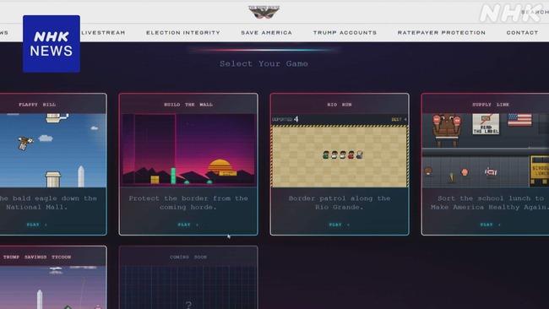
Task: Open the Election Integrity nav link
Action: (183, 33)
